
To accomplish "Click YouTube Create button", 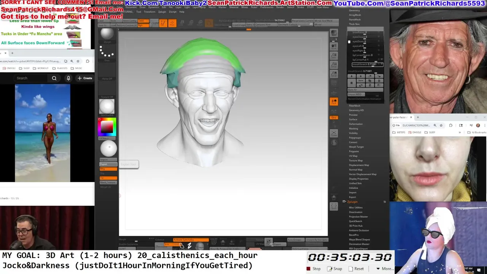I will pos(85,78).
